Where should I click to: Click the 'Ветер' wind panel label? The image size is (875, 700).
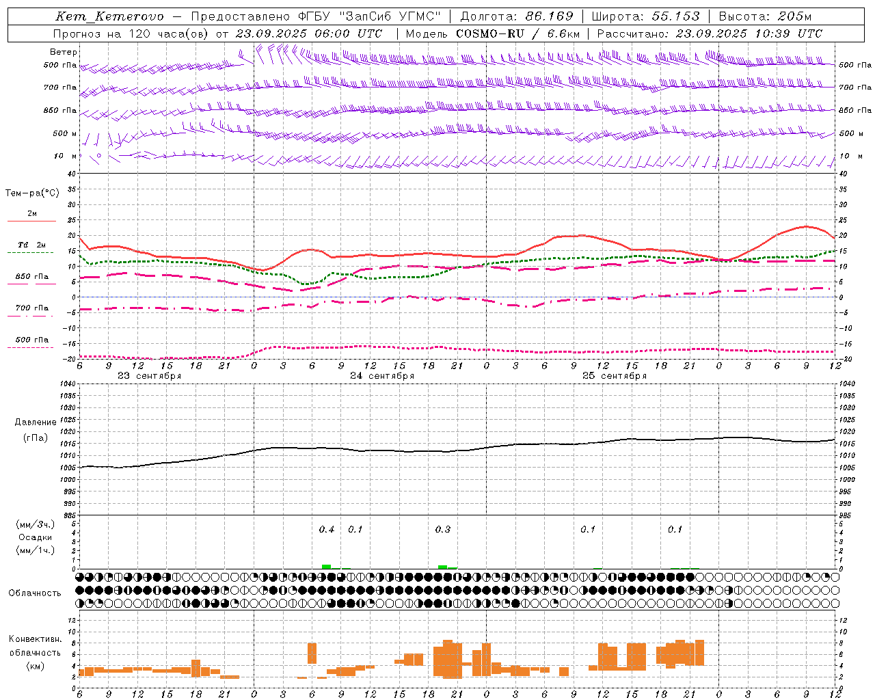click(64, 52)
